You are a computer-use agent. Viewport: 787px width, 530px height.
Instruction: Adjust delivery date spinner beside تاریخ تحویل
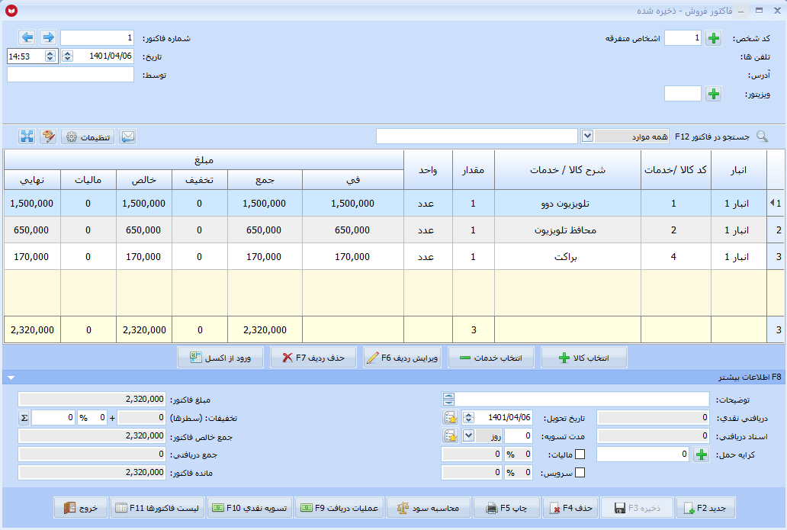click(x=468, y=418)
